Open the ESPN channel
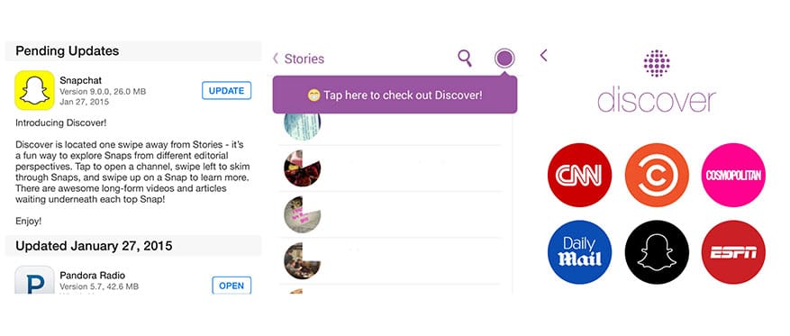 pos(733,252)
